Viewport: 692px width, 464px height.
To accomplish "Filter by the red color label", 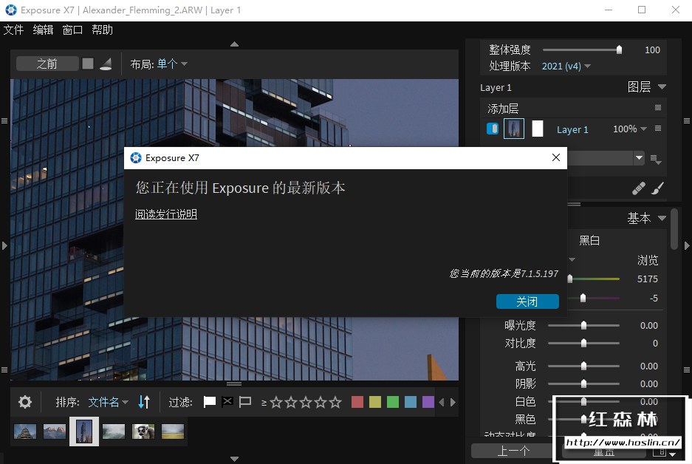I will coord(357,402).
